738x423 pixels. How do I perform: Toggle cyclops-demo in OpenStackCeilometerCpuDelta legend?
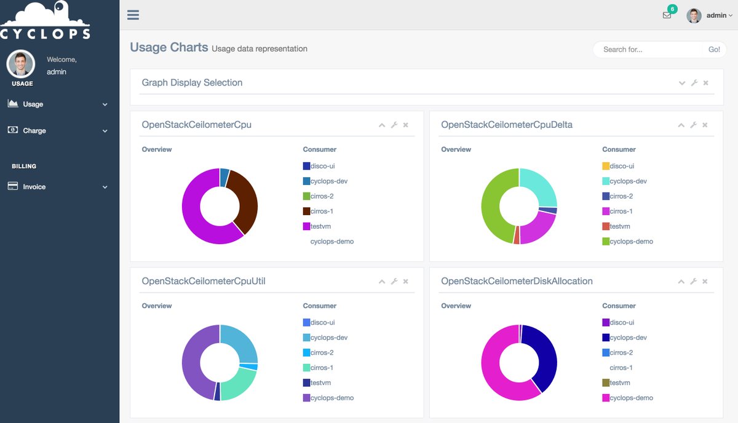(628, 242)
